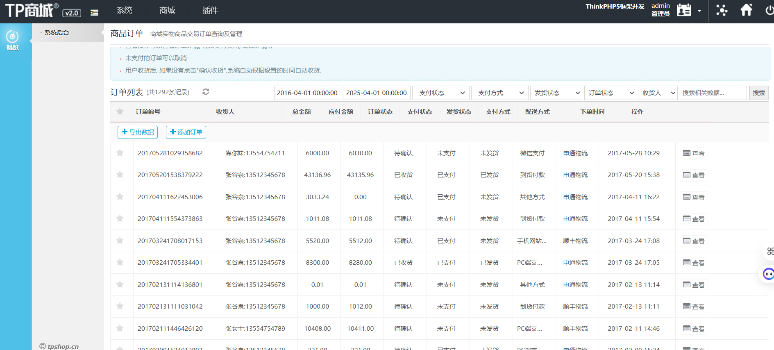Viewport: 774px width, 350px height.
Task: Open the 订单状态 filter dropdown
Action: point(611,93)
